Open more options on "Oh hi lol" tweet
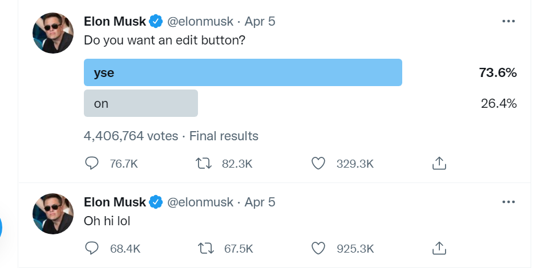Viewport: 550px width, 268px height. pyautogui.click(x=508, y=202)
